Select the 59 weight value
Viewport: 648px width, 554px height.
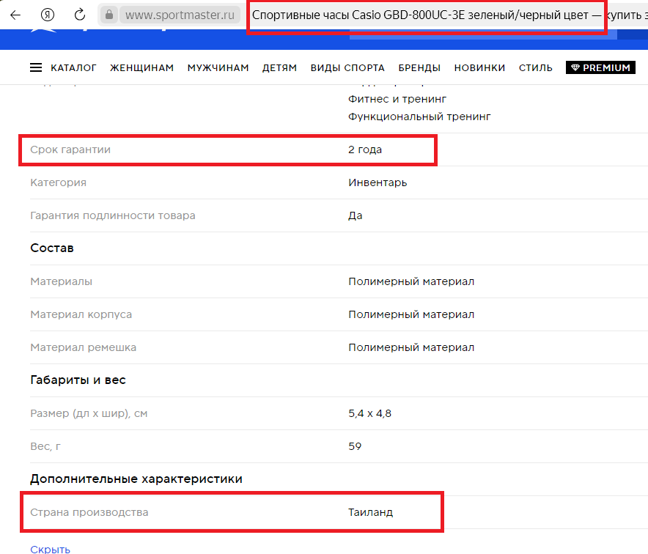tap(355, 446)
